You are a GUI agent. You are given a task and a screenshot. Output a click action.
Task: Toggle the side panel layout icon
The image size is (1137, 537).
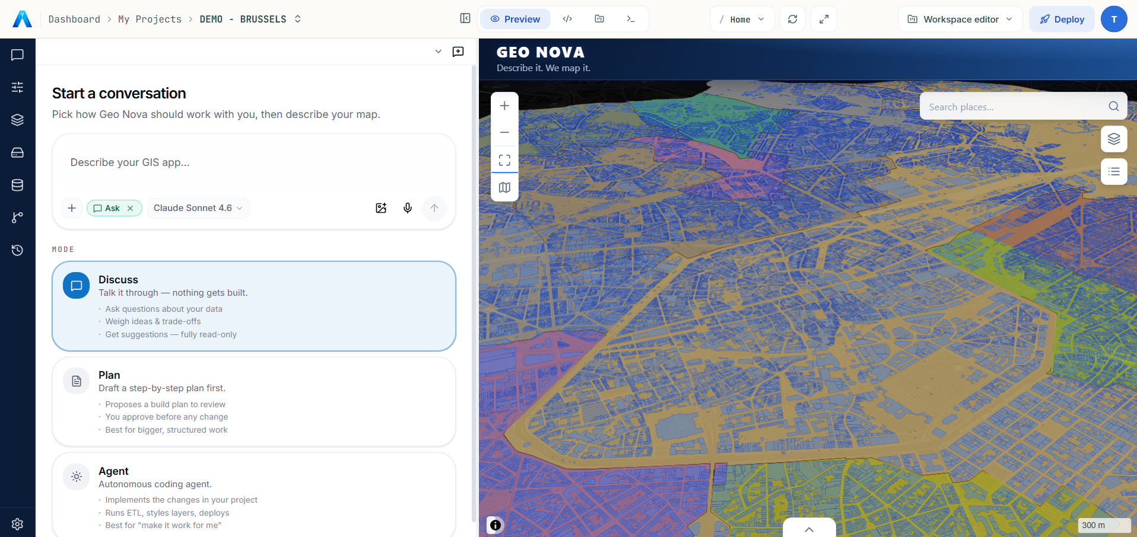pyautogui.click(x=465, y=18)
